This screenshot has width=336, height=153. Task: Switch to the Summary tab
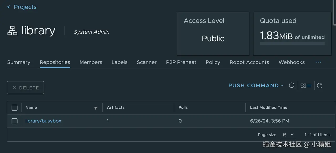click(x=19, y=62)
